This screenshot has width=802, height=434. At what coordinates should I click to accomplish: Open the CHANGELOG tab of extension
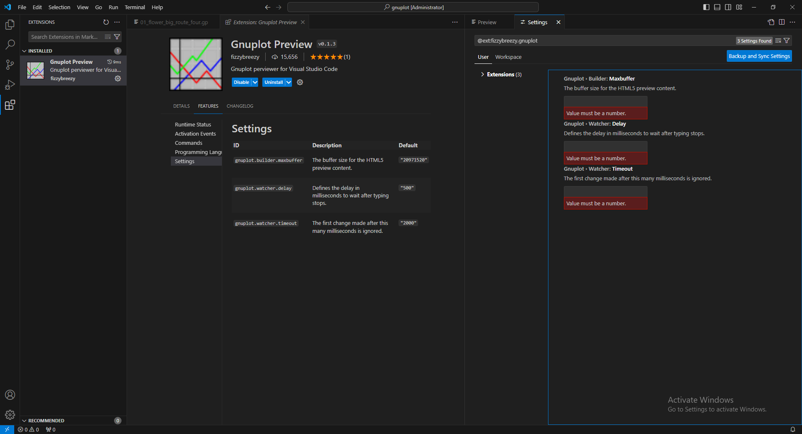240,106
